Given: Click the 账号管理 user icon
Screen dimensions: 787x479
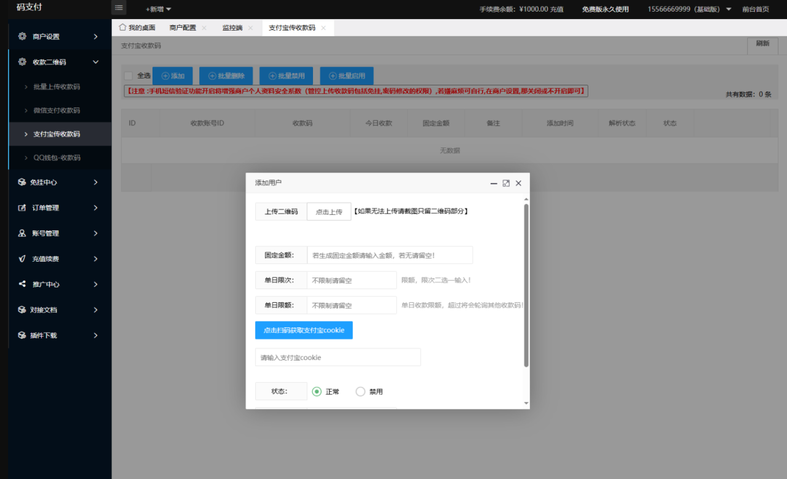Looking at the screenshot, I should click(22, 233).
